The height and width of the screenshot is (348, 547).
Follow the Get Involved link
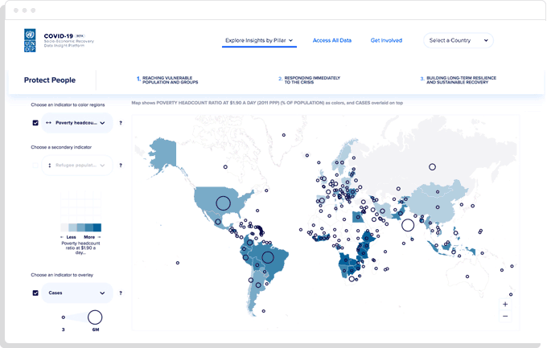point(386,40)
